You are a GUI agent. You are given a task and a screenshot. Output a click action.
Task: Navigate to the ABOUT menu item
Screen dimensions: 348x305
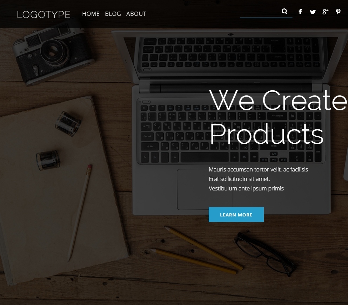tap(136, 14)
